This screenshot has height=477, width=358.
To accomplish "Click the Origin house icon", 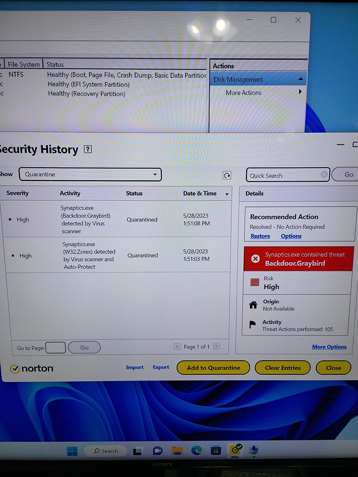I will click(253, 305).
